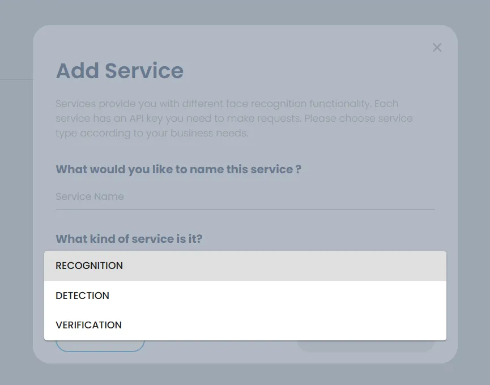Click the "Add Service" dialog heading

(x=120, y=71)
